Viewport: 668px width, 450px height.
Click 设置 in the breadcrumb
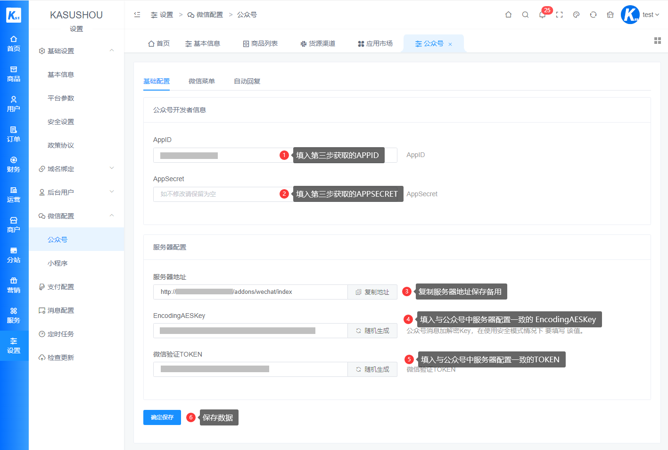(162, 15)
